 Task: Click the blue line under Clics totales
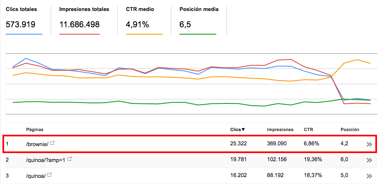(x=24, y=34)
